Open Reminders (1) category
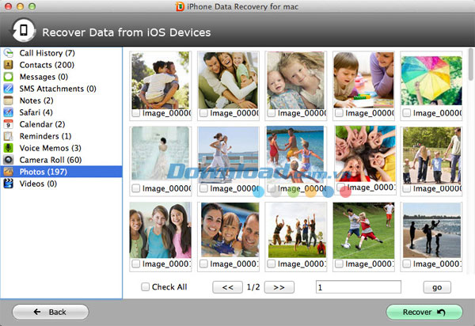The width and height of the screenshot is (475, 326). coord(61,136)
